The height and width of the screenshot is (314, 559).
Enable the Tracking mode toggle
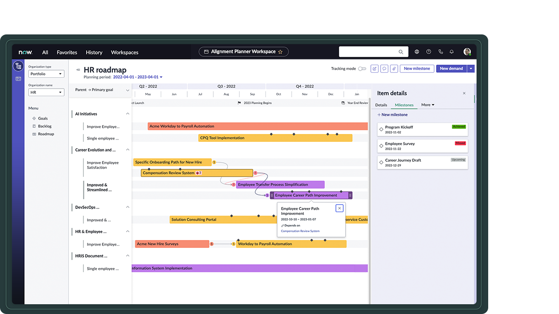point(362,69)
